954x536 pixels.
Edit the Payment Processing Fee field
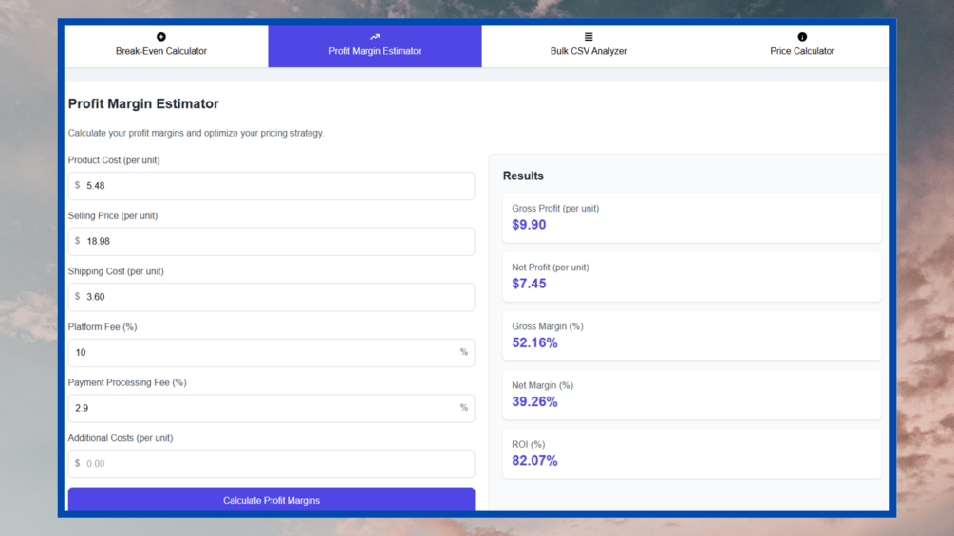coord(271,408)
